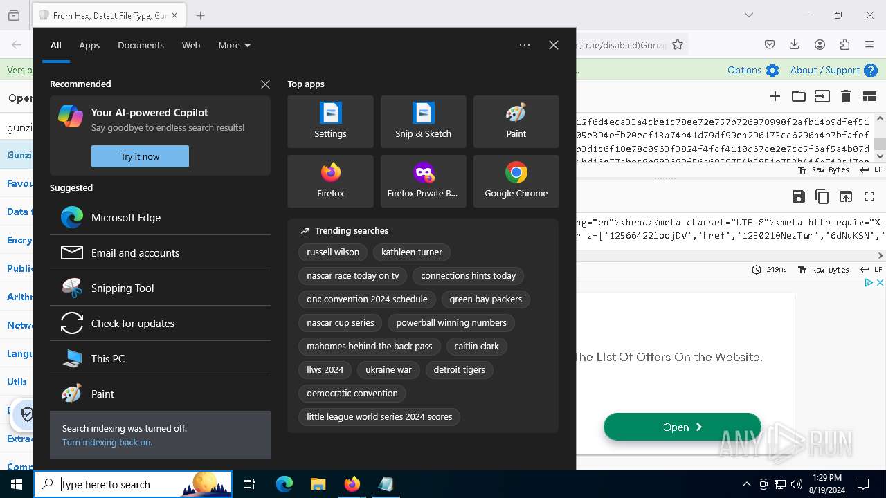The image size is (886, 498).
Task: Search trending 'russell wilson'
Action: 333,252
